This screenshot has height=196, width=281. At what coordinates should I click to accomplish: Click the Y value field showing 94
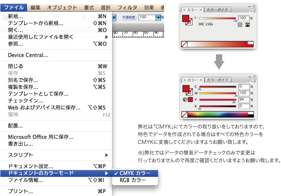pyautogui.click(x=243, y=99)
